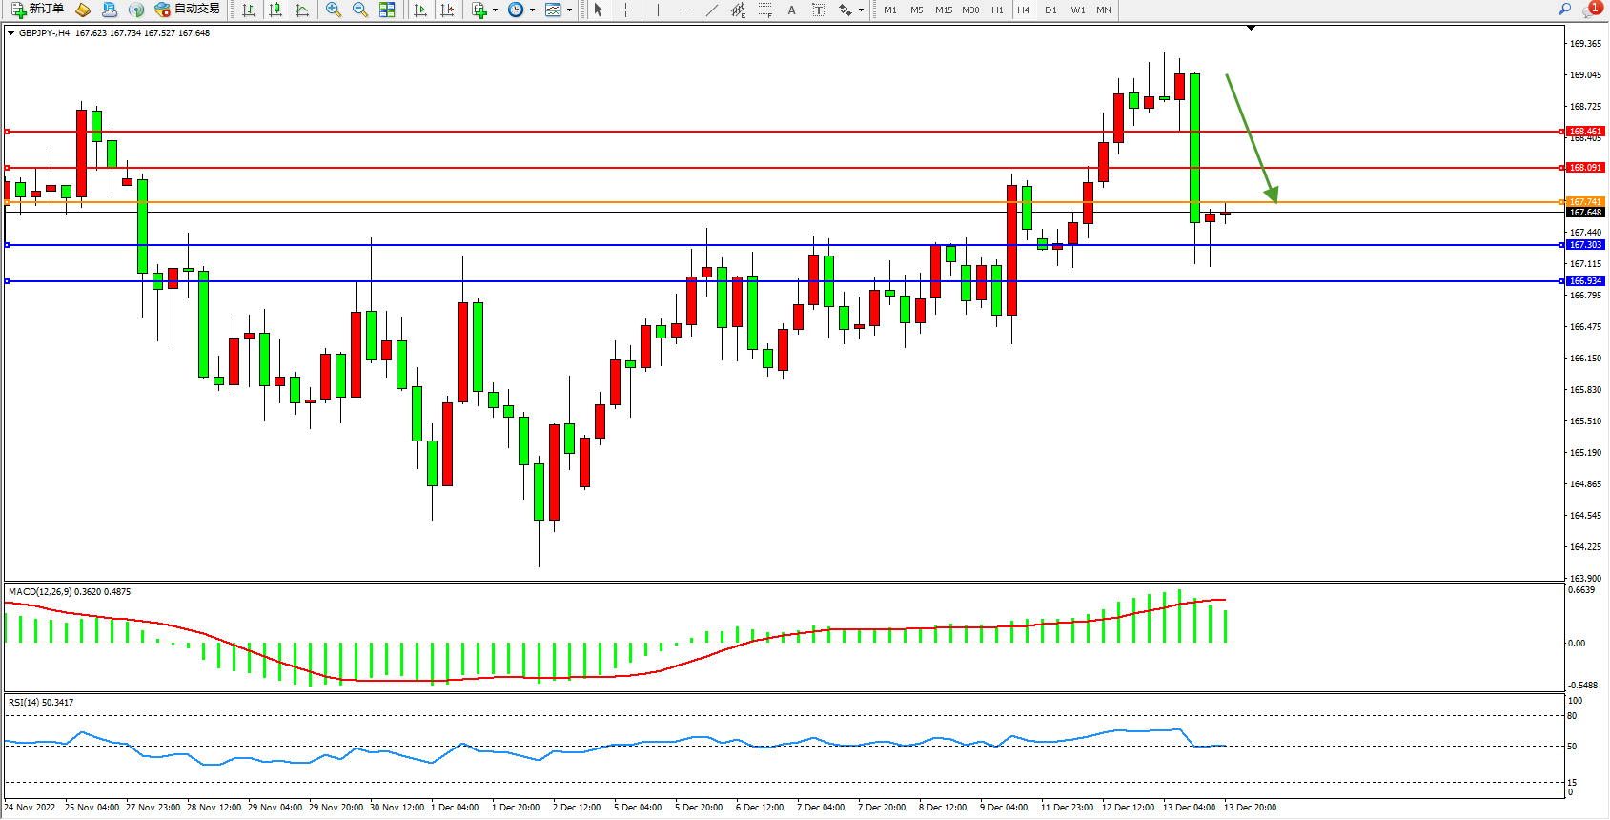Switch chart to candlestick mode
The height and width of the screenshot is (820, 1610).
coord(275,10)
